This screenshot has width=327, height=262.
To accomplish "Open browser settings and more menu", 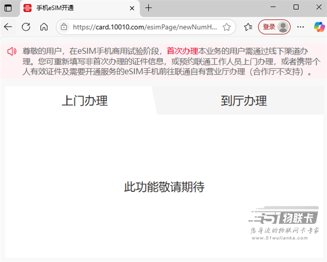I will [300, 27].
